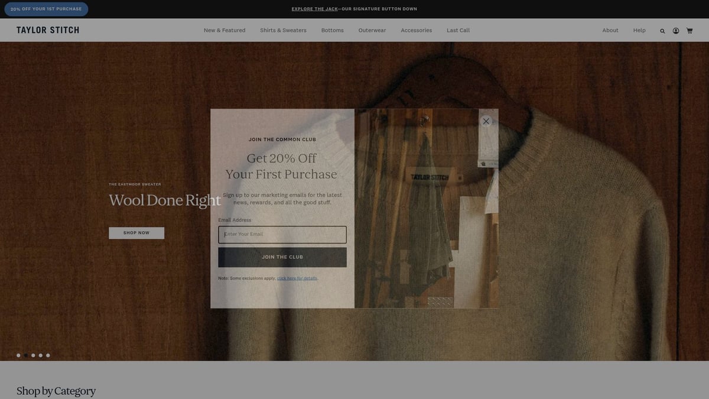Jump to the last carousel slide dot
Viewport: 709px width, 399px height.
point(48,355)
